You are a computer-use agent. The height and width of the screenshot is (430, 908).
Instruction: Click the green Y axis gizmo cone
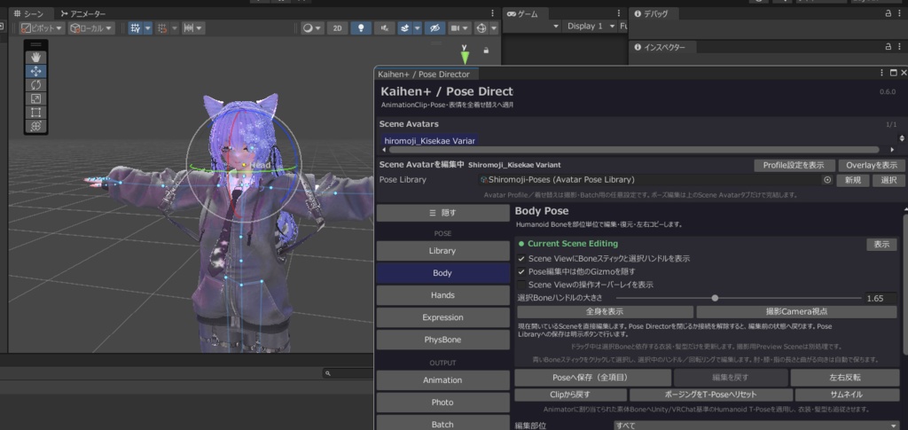click(465, 58)
